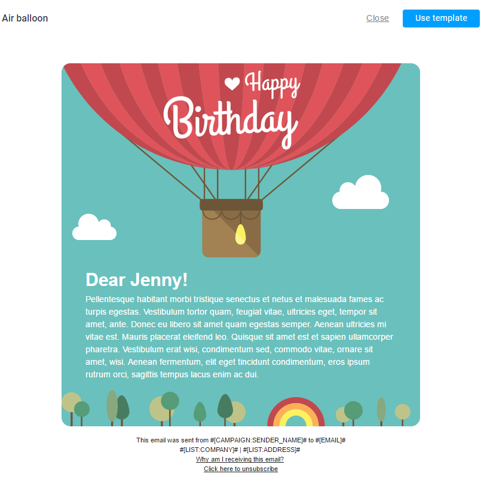Image resolution: width=487 pixels, height=489 pixels.
Task: Select the rainbow at the bottom of the template
Action: [x=296, y=413]
